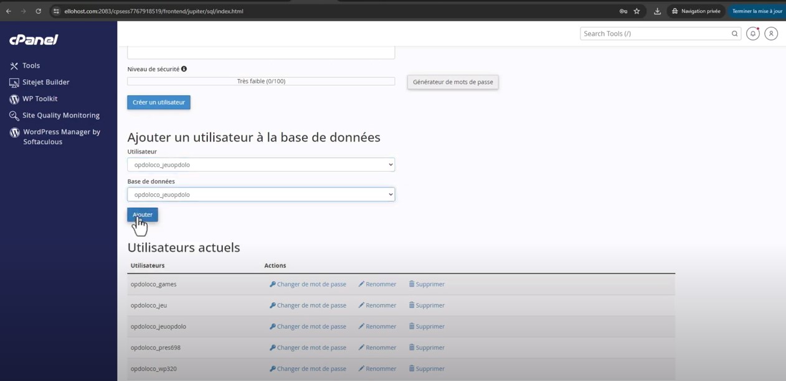Open Générateur de mots de passe

click(x=452, y=82)
